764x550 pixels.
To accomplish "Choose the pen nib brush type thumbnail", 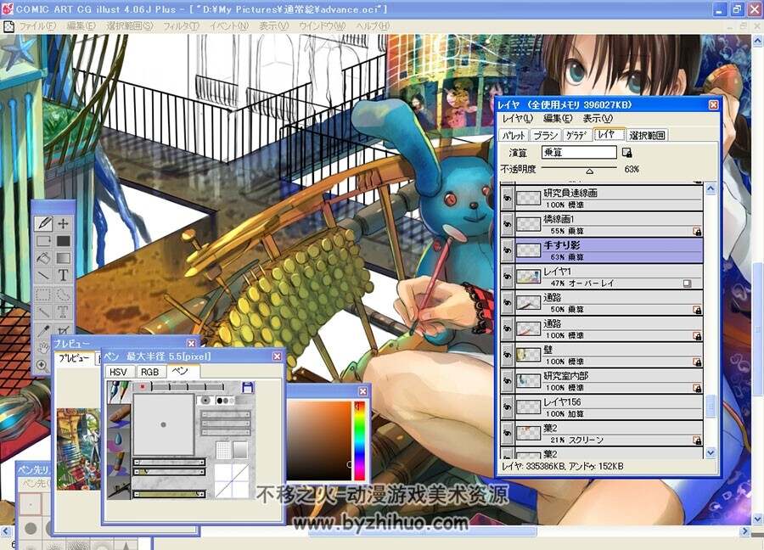I will click(x=119, y=392).
